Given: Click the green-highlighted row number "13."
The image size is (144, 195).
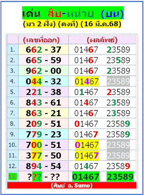Looking at the screenshot, I should coord(12,177).
